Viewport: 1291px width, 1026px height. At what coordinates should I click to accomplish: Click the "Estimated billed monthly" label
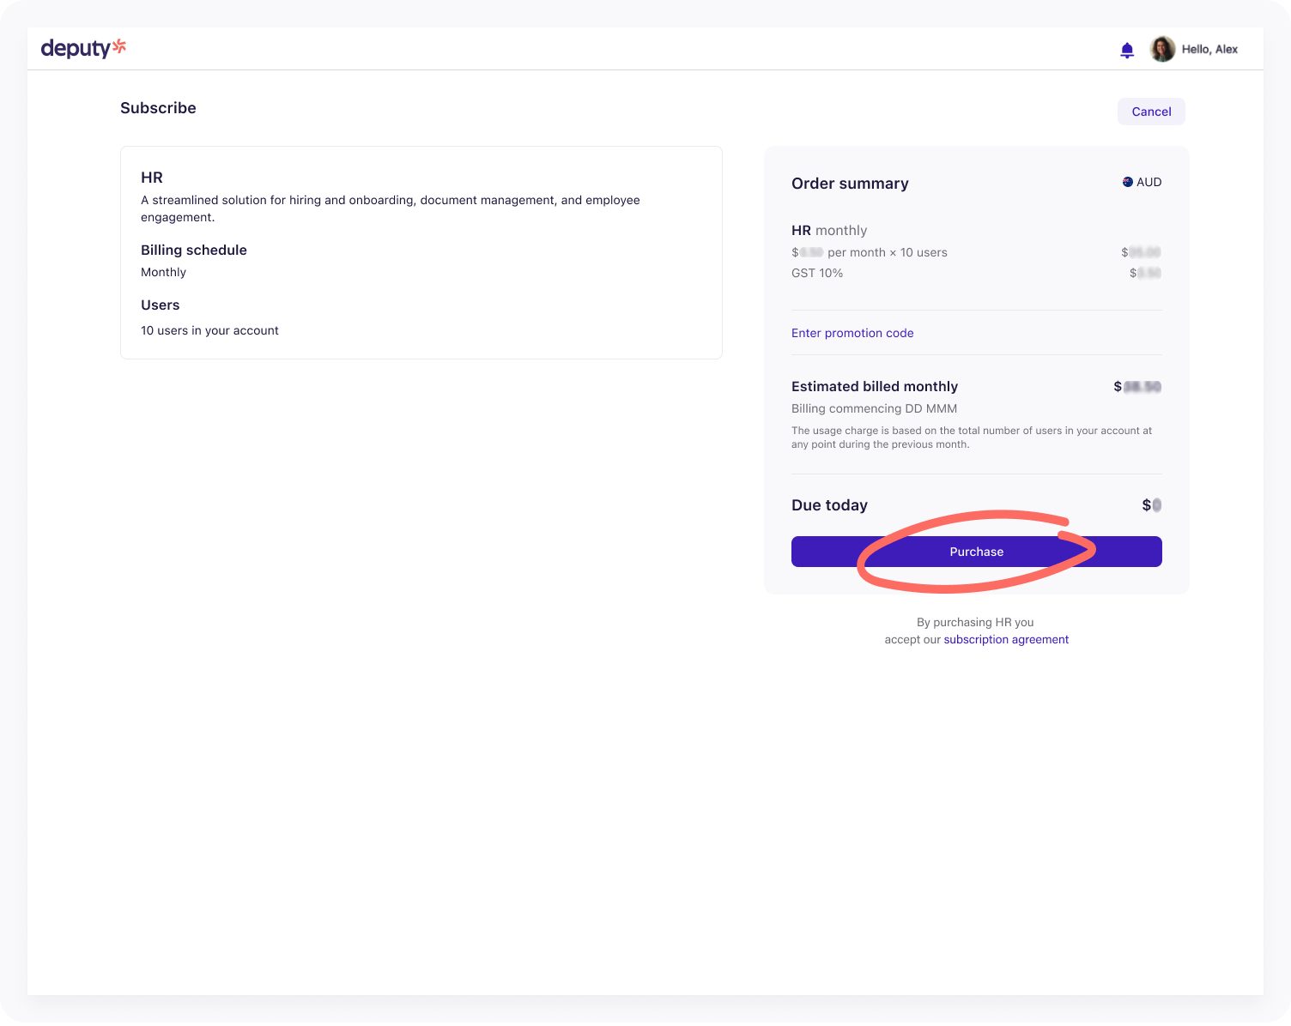pyautogui.click(x=874, y=386)
